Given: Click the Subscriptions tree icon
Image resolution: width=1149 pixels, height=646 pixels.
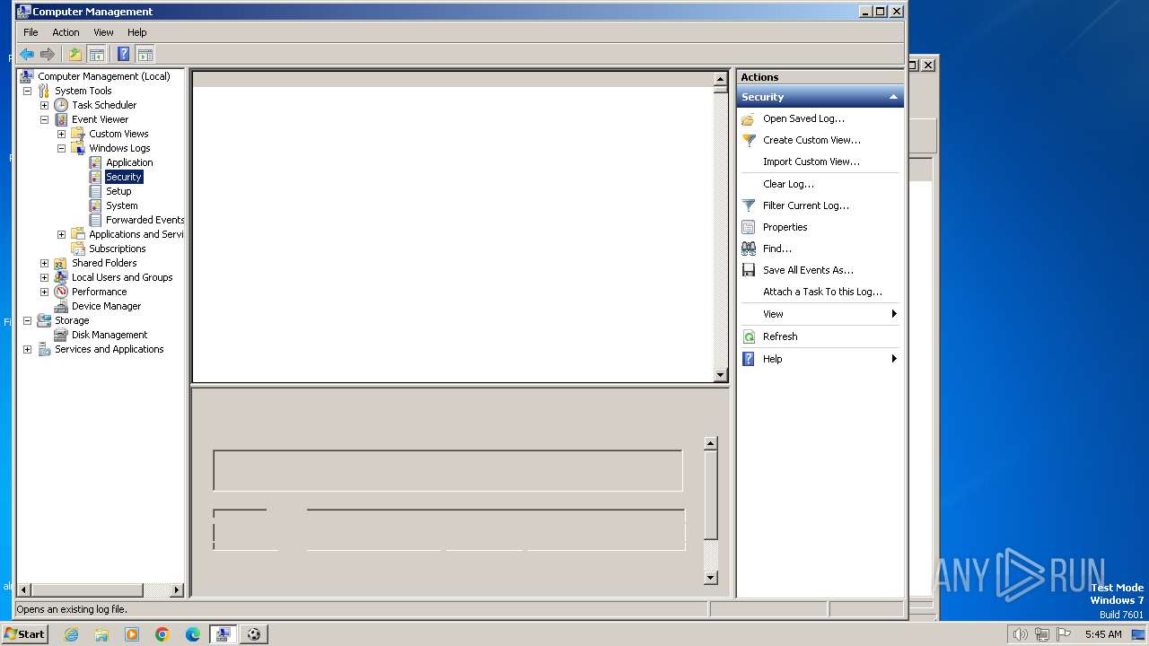Looking at the screenshot, I should [x=78, y=249].
